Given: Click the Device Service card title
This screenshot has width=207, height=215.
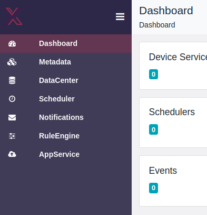Looking at the screenshot, I should click(x=178, y=57).
